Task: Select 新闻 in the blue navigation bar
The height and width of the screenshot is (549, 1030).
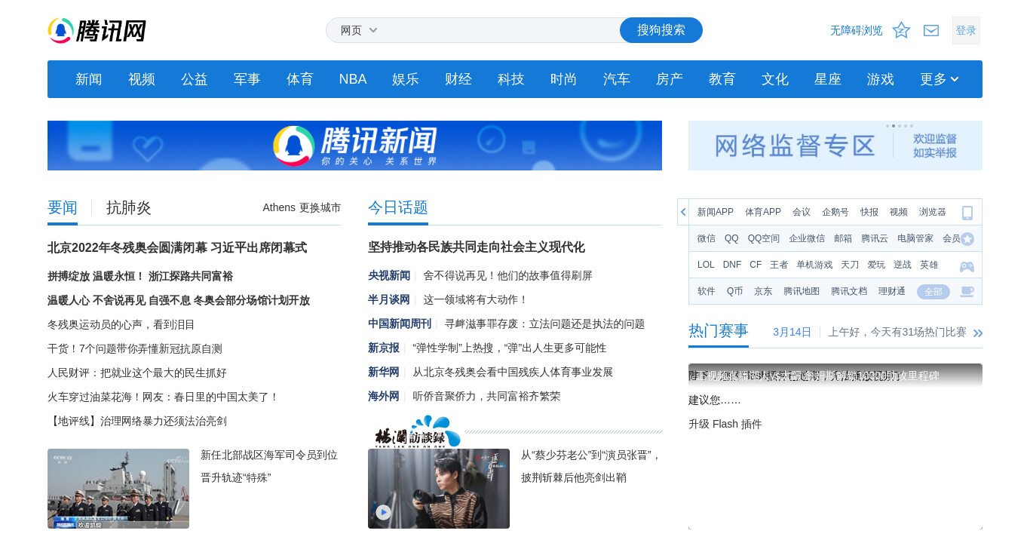Action: [x=89, y=79]
